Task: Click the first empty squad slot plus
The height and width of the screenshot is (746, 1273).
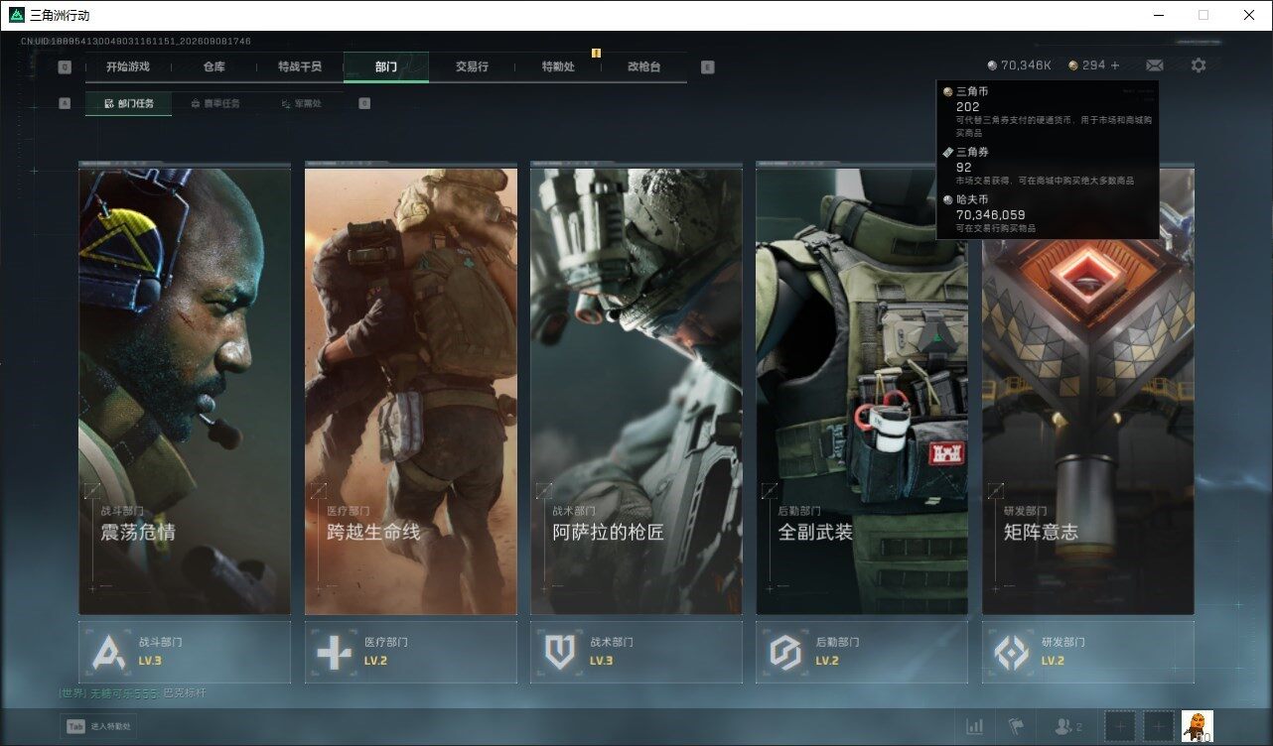Action: 1120,727
